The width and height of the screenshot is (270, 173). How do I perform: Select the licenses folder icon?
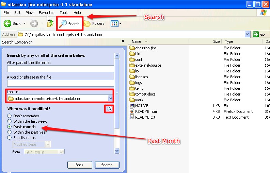tap(132, 77)
